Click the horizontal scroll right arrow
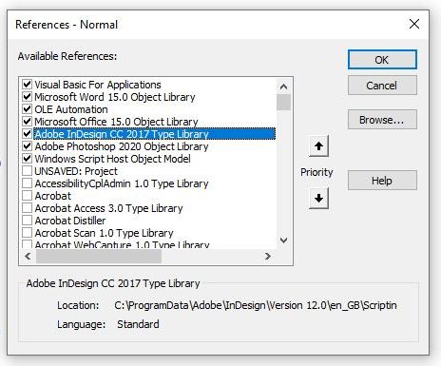This screenshot has height=366, width=441. [268, 256]
